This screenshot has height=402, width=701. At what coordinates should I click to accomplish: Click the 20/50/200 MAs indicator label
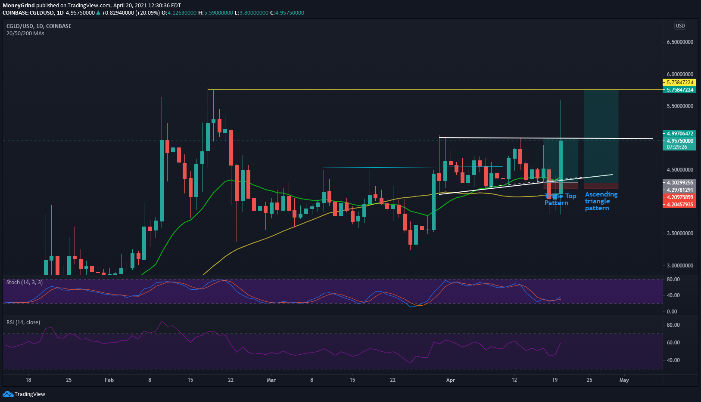point(25,34)
